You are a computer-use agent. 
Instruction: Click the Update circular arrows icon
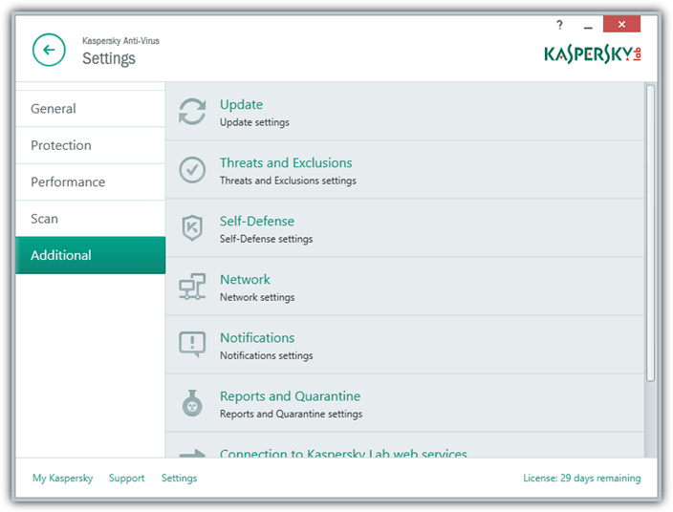tap(192, 112)
